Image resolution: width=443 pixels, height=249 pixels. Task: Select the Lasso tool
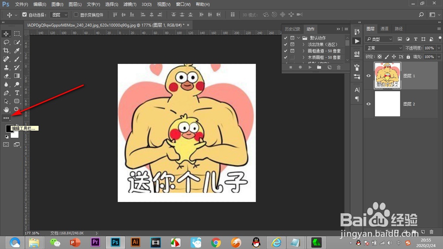(x=6, y=42)
